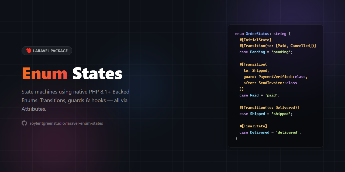The width and height of the screenshot is (345, 172).
Task: Click the LARAVEL PACKAGE badge
Action: click(47, 51)
